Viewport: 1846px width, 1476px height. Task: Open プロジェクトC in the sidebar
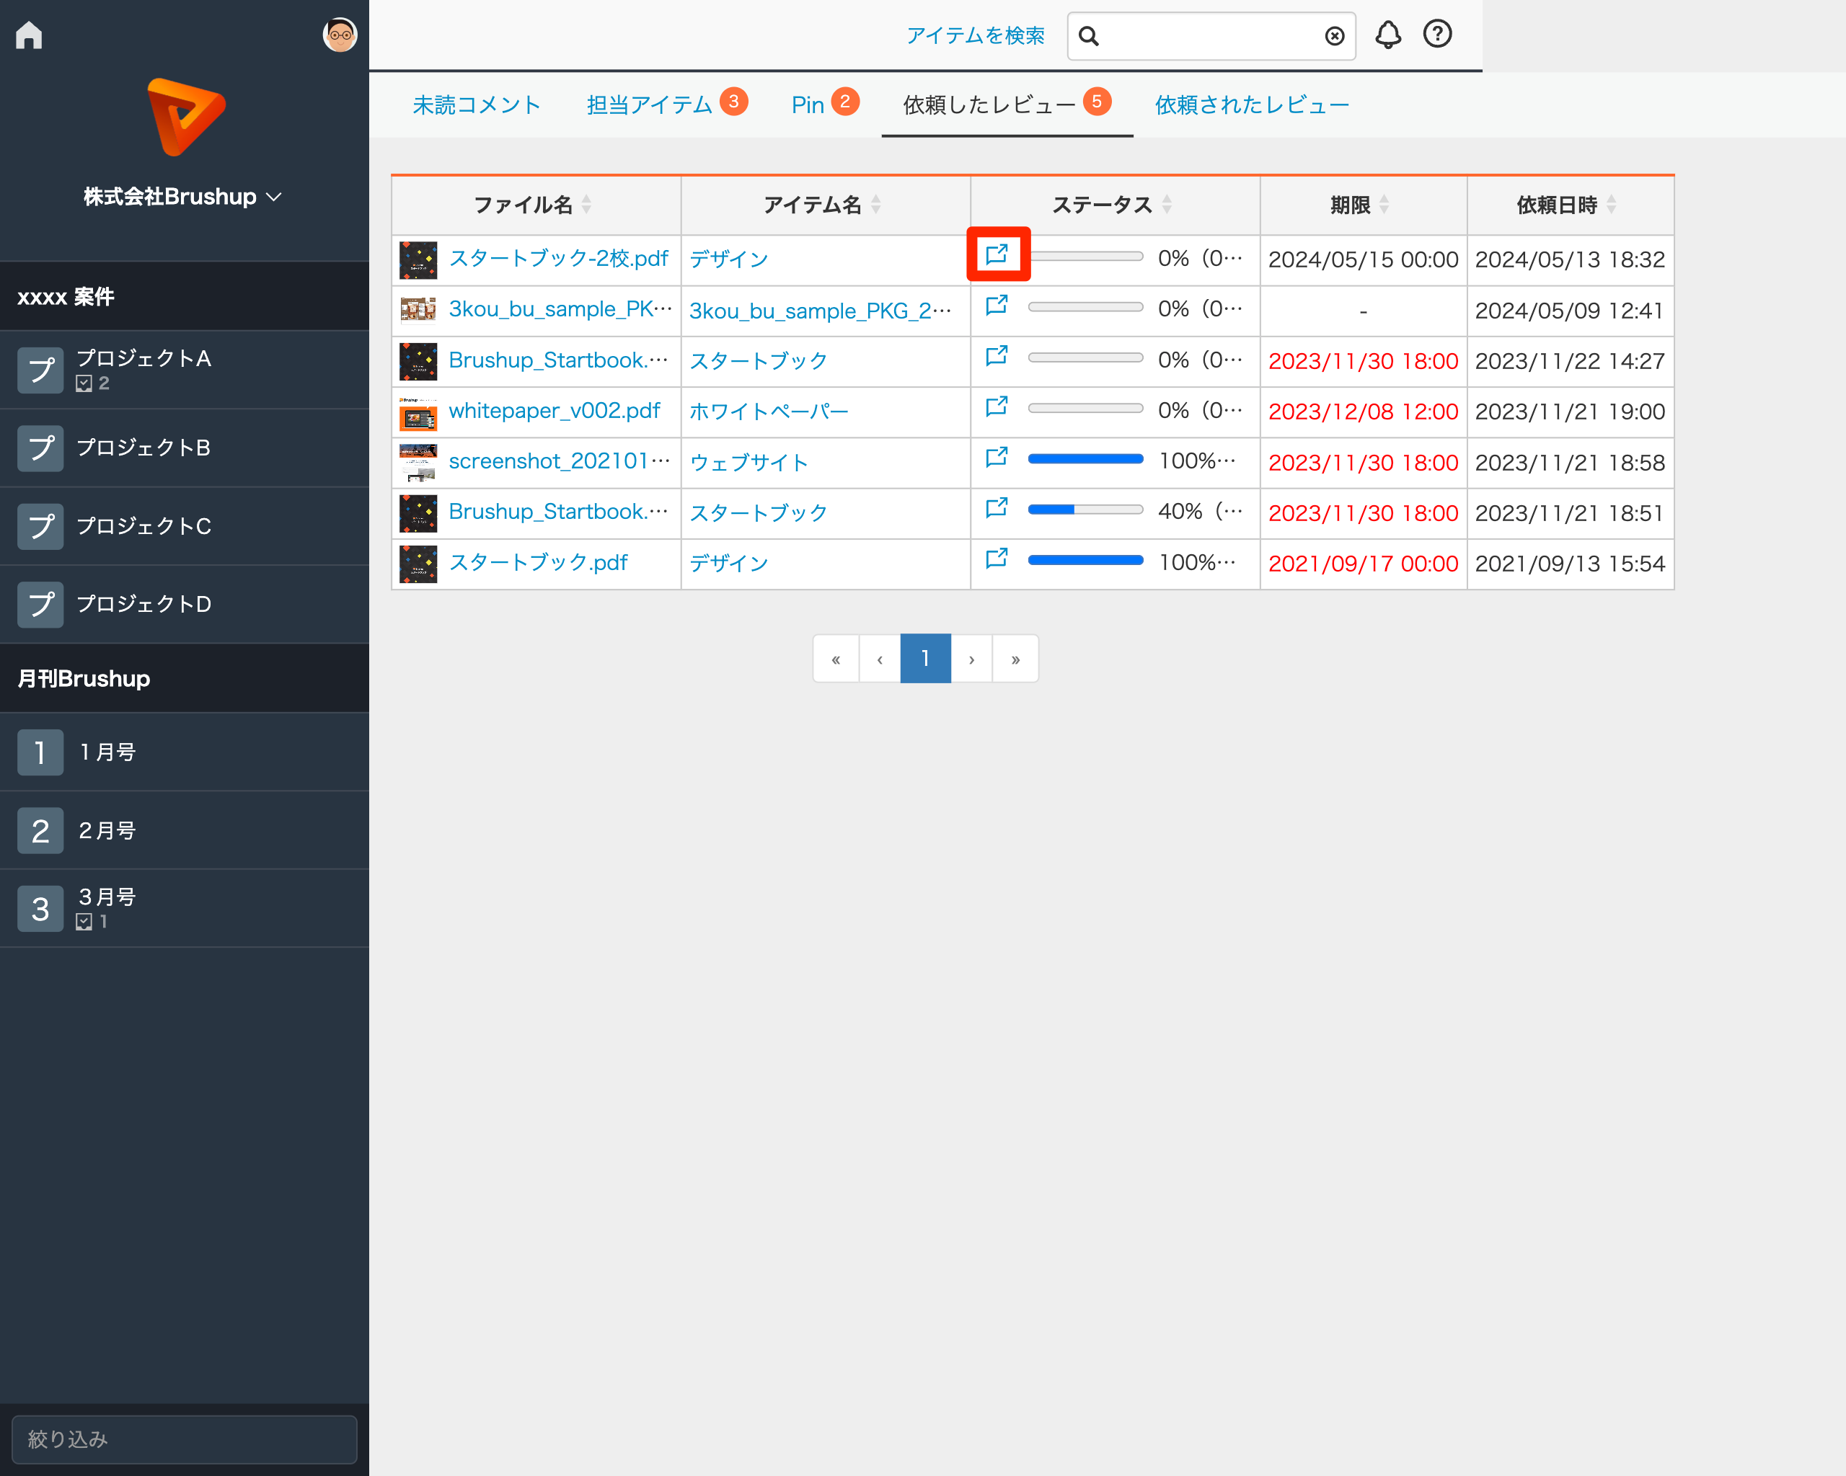(x=143, y=526)
